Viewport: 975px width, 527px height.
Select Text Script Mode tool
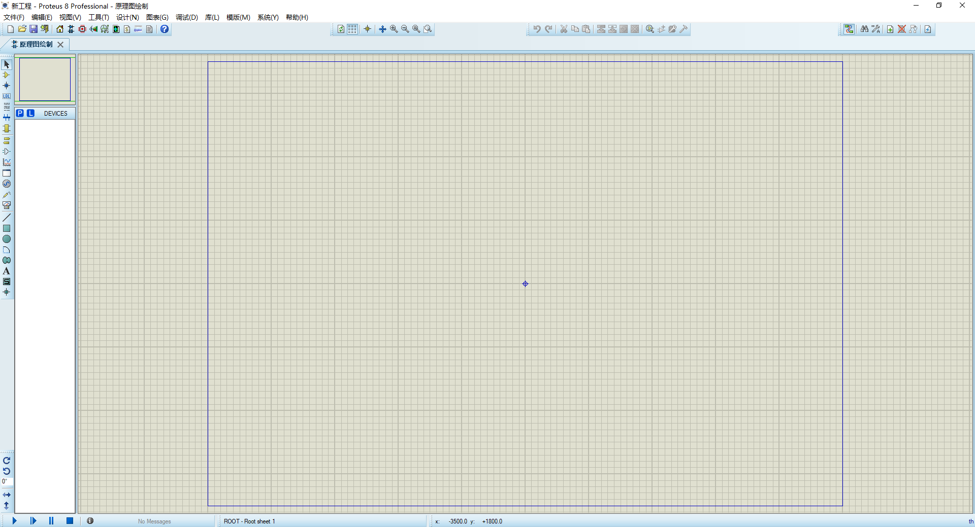click(7, 107)
